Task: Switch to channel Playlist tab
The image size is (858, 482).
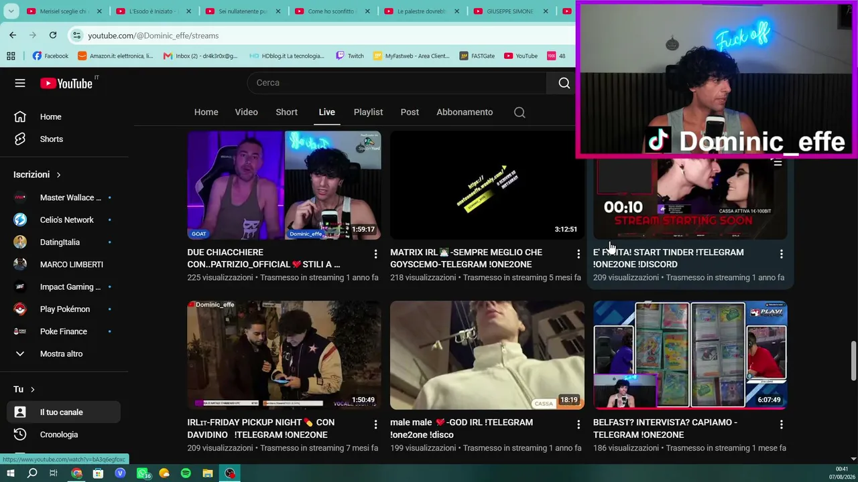Action: pos(368,112)
